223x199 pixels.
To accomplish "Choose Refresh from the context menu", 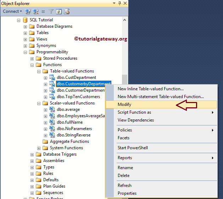I will [x=161, y=185].
